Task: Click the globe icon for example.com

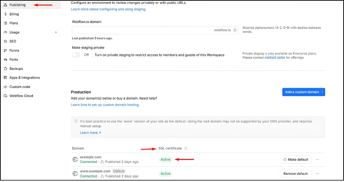Action: [75, 160]
